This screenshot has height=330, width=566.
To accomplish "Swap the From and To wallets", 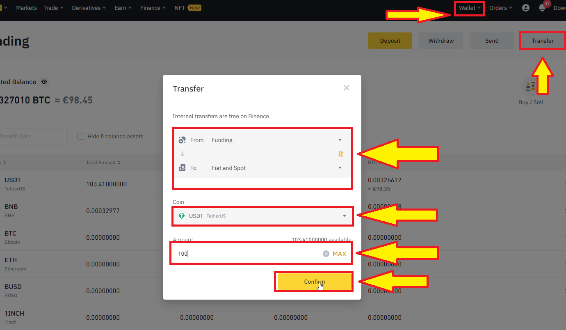I will [x=341, y=154].
